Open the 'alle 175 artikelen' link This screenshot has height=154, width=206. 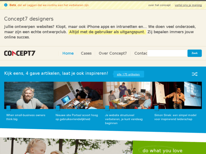coord(128,74)
